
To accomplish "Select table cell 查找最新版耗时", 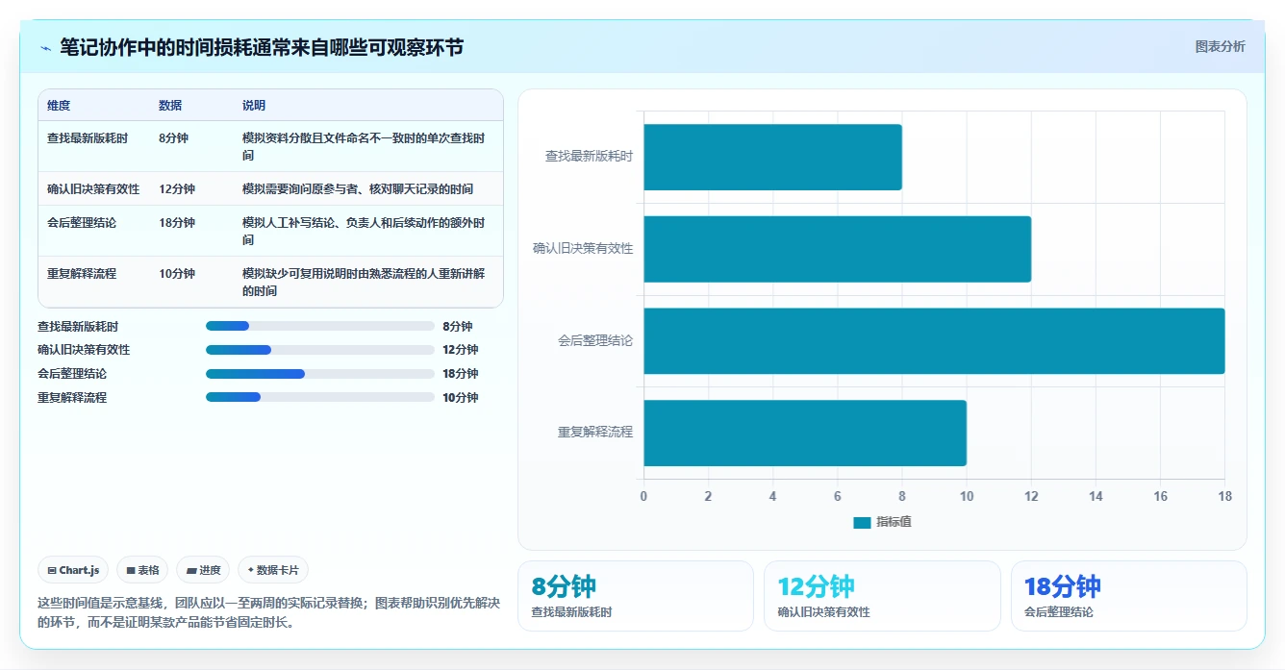I will tap(88, 138).
